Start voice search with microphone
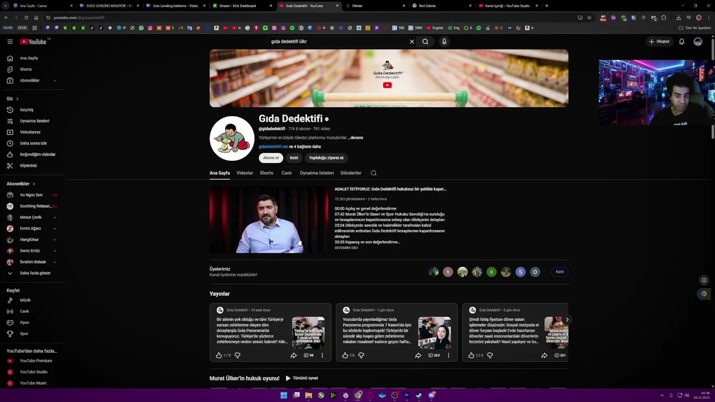The height and width of the screenshot is (402, 715). [444, 41]
